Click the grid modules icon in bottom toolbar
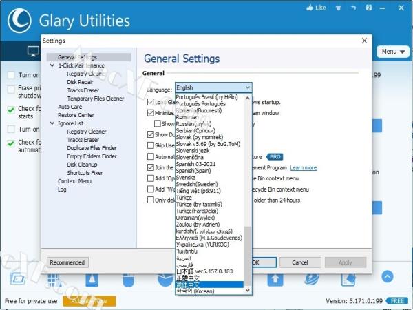 (x=54, y=280)
